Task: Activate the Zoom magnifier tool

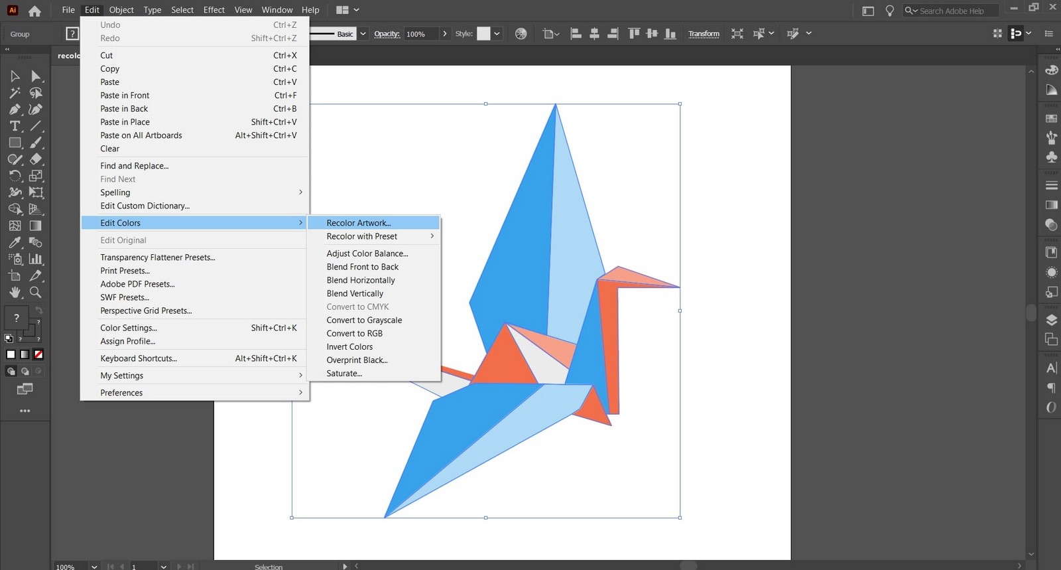Action: pyautogui.click(x=36, y=292)
